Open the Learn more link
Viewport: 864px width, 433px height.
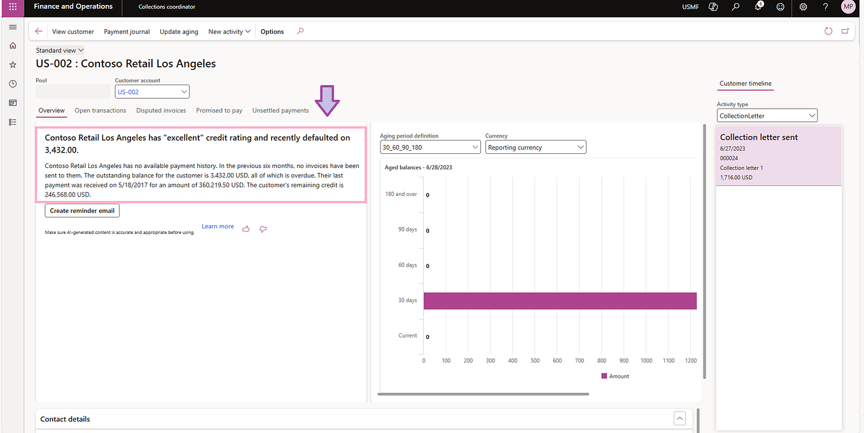(218, 226)
